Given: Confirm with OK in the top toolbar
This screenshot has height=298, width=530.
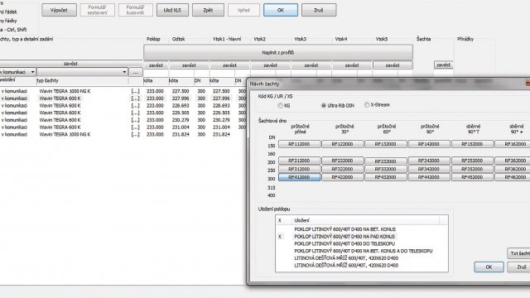Looking at the screenshot, I should point(281,10).
